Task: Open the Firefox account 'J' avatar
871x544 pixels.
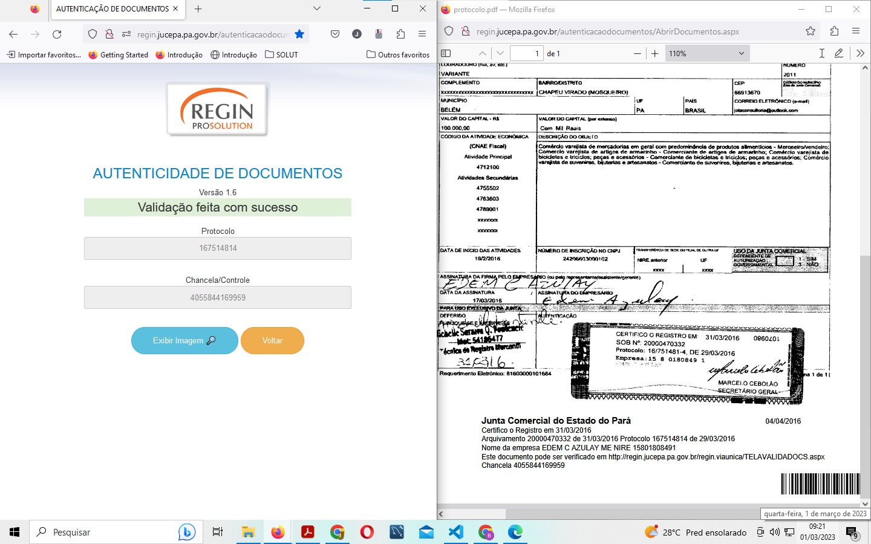Action: [x=357, y=34]
